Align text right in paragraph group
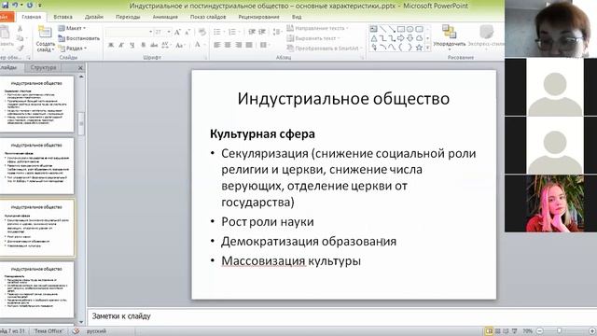This screenshot has width=597, height=336. pyautogui.click(x=239, y=45)
